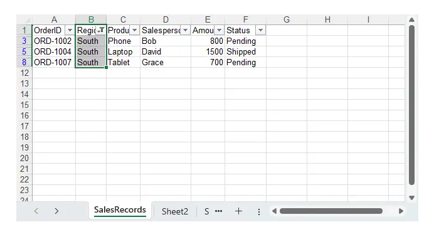Click the amount cell 800

point(208,41)
